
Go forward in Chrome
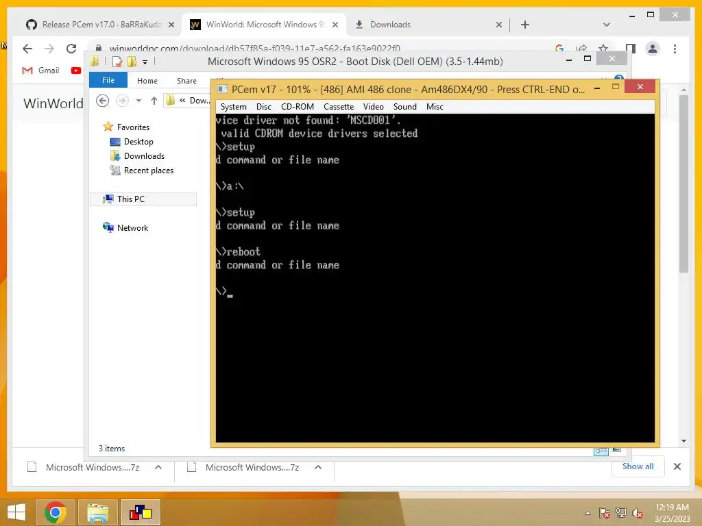point(49,49)
